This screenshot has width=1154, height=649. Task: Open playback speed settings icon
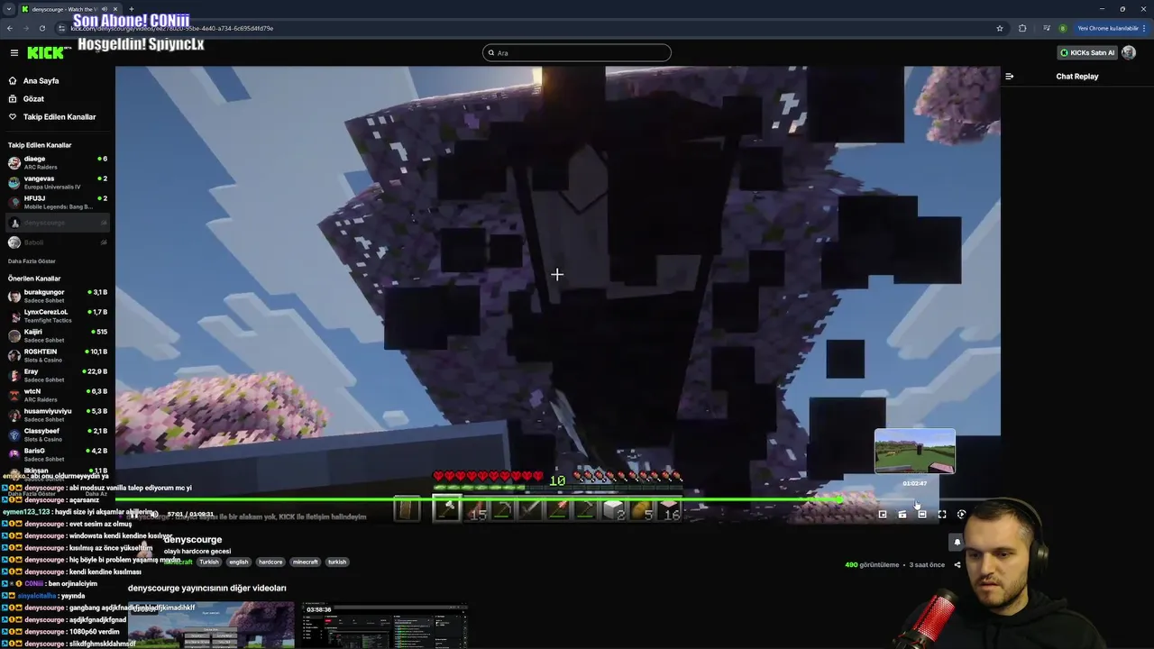961,514
